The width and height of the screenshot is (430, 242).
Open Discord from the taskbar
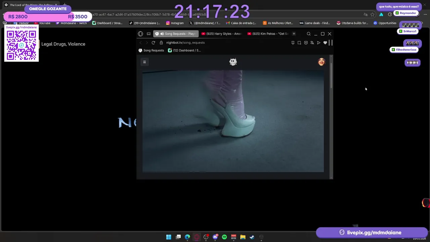pos(215,237)
